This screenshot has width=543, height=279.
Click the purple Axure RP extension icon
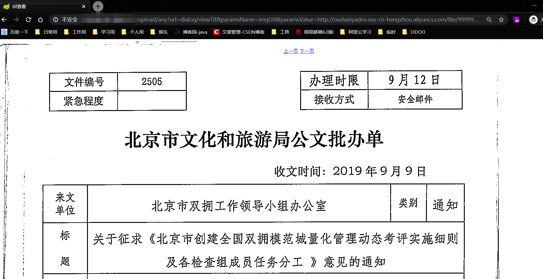tap(517, 19)
